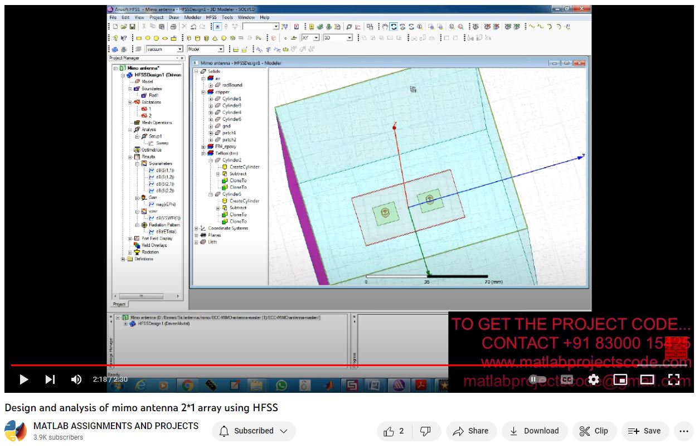
Task: Enable theater mode view
Action: point(647,379)
